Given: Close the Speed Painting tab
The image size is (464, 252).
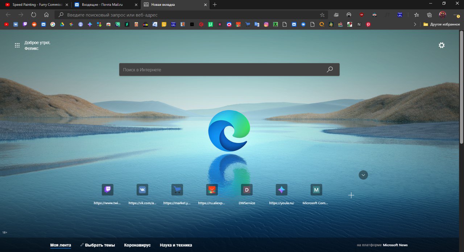Looking at the screenshot, I should pos(67,5).
